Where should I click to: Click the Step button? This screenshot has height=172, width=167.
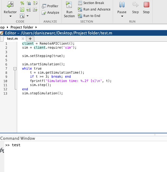click(135, 8)
